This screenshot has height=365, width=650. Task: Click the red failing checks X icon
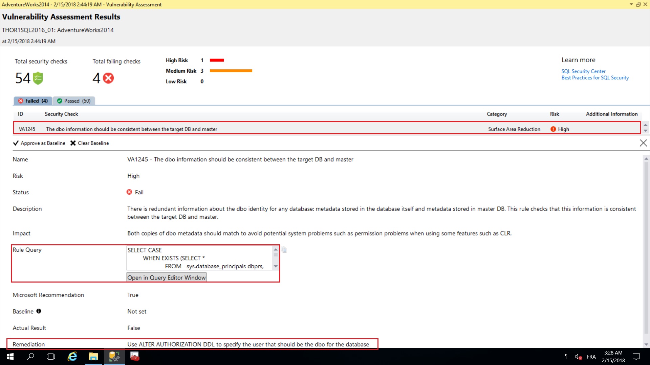pos(108,78)
